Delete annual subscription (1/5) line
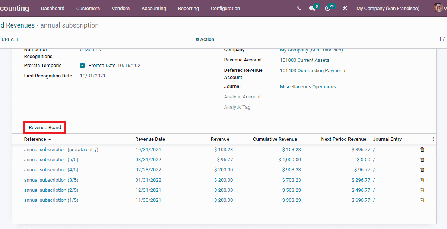447x229 pixels. 422,200
